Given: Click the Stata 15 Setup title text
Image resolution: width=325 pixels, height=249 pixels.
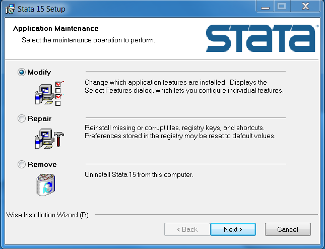Looking at the screenshot, I should coord(41,9).
